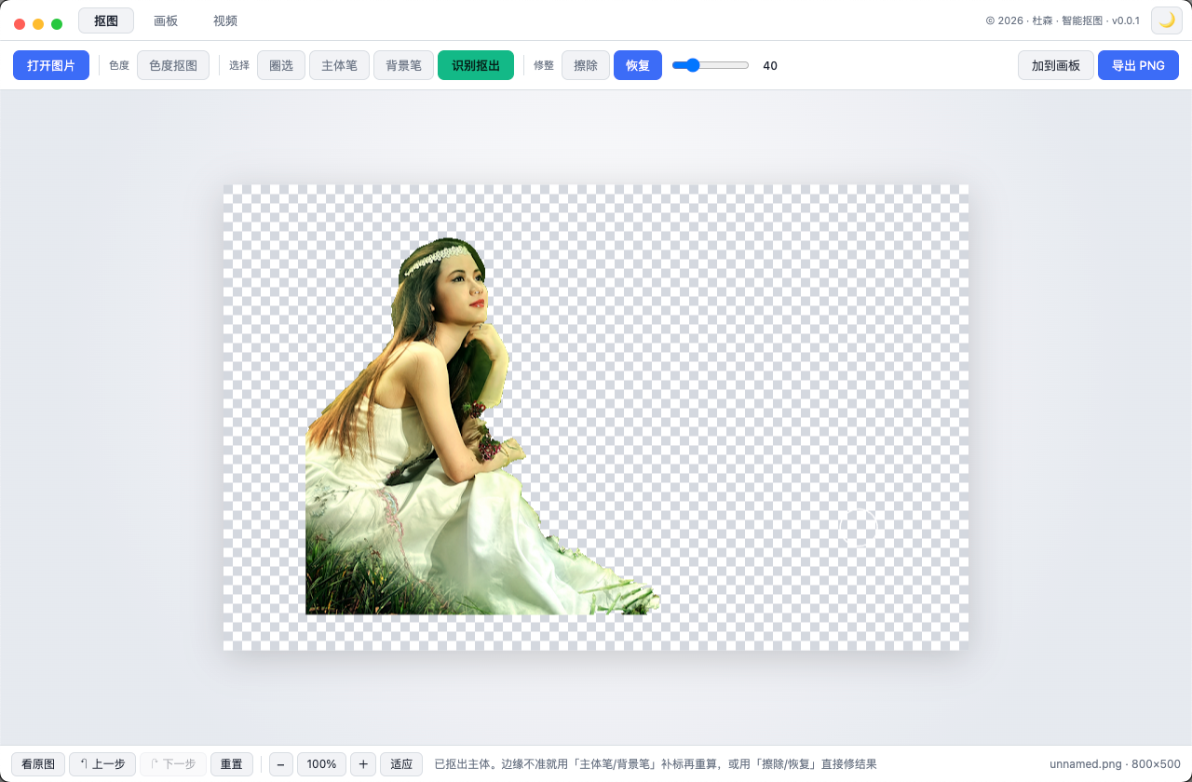Adjust the brush size slider
Screen dimensions: 1192x782
click(711, 65)
